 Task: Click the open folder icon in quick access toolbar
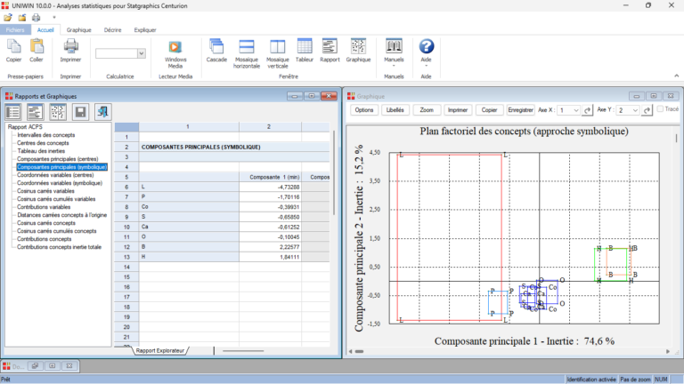pos(8,18)
